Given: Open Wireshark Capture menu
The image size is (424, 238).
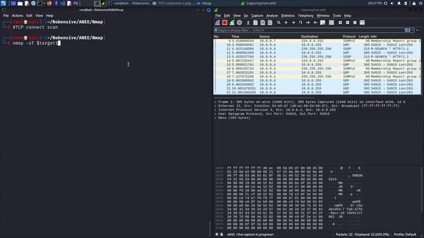Looking at the screenshot, I should click(257, 16).
